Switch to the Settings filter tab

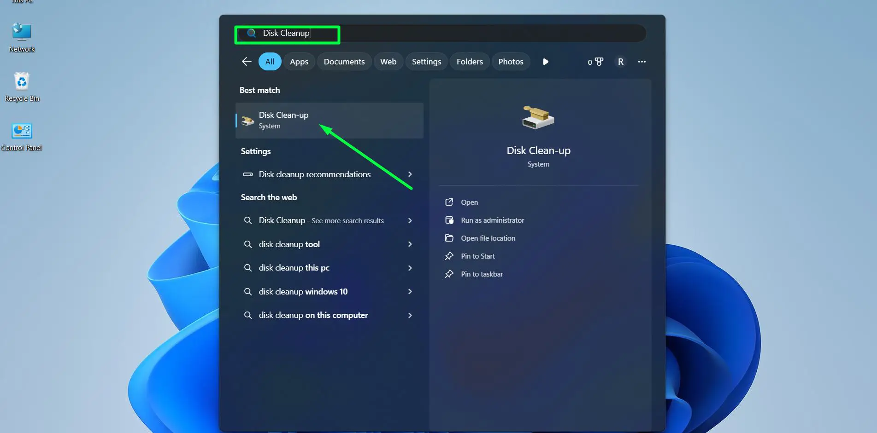click(426, 61)
